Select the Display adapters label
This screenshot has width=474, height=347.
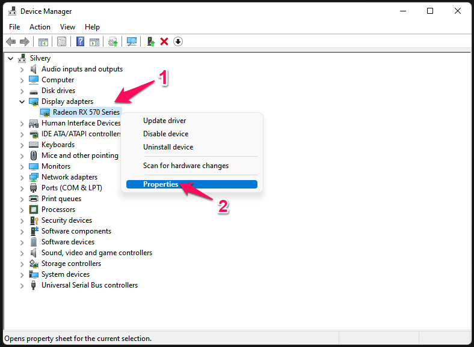[67, 101]
